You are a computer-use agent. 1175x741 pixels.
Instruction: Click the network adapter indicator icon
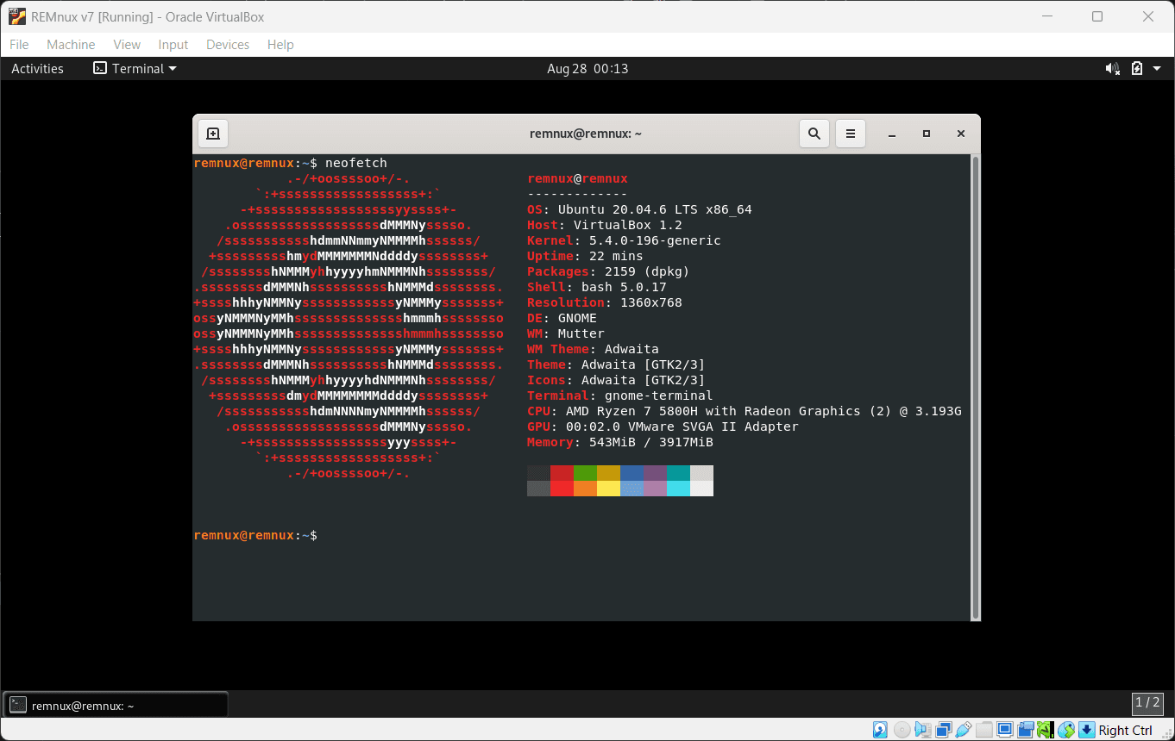pyautogui.click(x=944, y=730)
